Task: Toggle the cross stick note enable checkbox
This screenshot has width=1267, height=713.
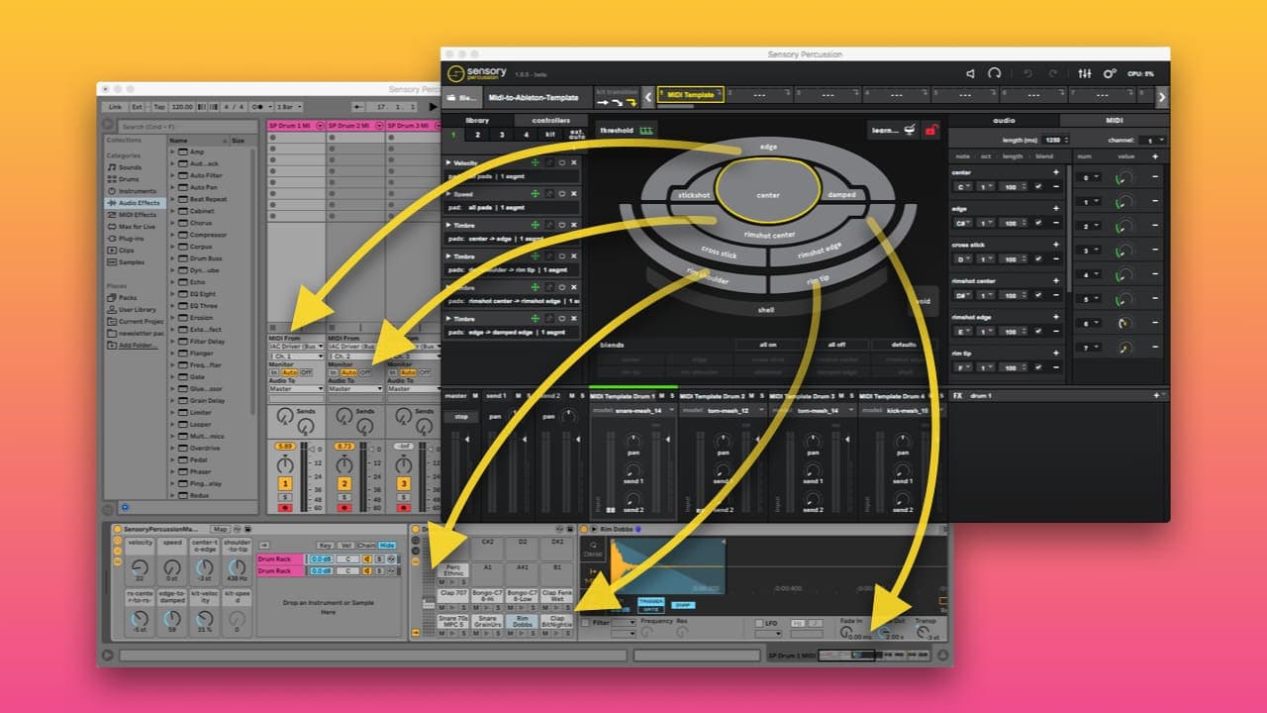Action: point(1038,259)
